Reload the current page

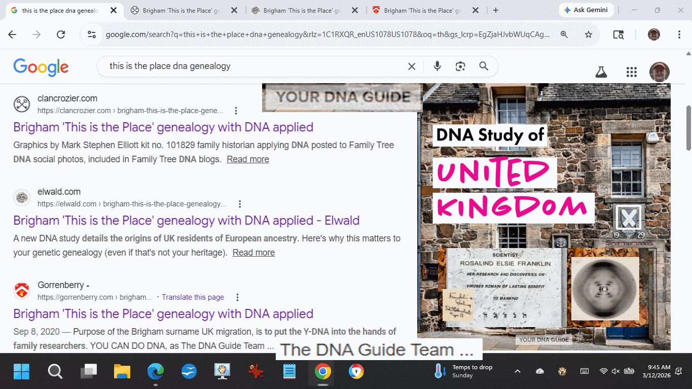[61, 34]
